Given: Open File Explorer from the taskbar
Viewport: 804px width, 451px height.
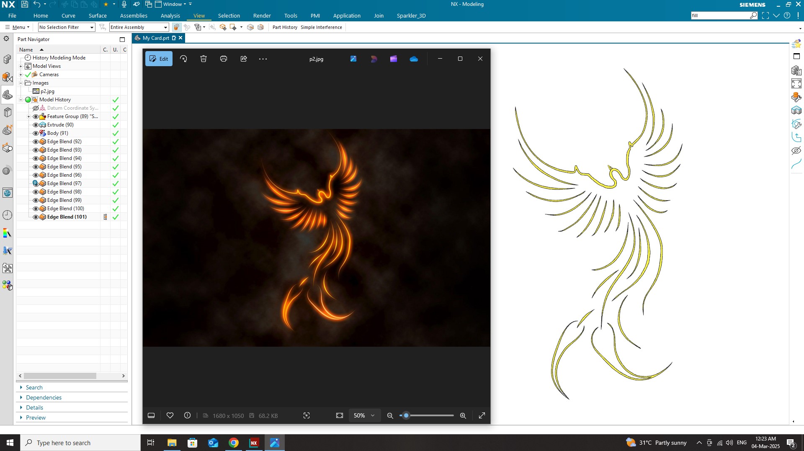Looking at the screenshot, I should pos(172,443).
